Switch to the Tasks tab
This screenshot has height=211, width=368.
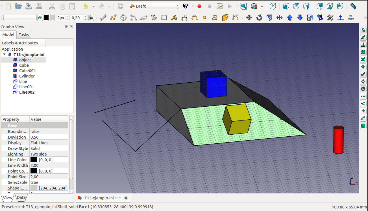click(x=24, y=35)
